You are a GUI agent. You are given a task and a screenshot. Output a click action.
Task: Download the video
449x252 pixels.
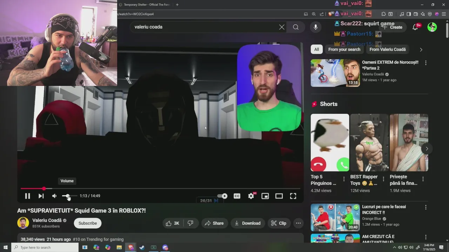click(248, 223)
